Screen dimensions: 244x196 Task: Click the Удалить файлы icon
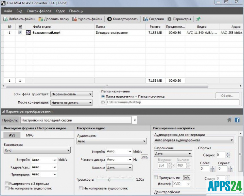pyautogui.click(x=75, y=19)
